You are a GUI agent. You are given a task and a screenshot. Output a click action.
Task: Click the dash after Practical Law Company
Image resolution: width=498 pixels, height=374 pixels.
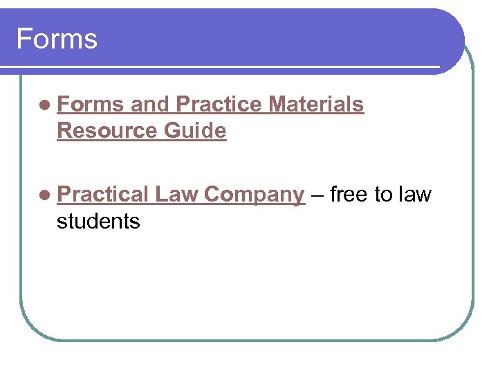[317, 195]
